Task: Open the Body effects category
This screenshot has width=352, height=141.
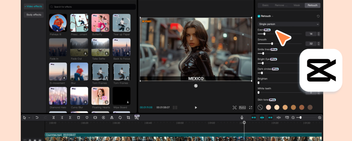Action: [34, 15]
